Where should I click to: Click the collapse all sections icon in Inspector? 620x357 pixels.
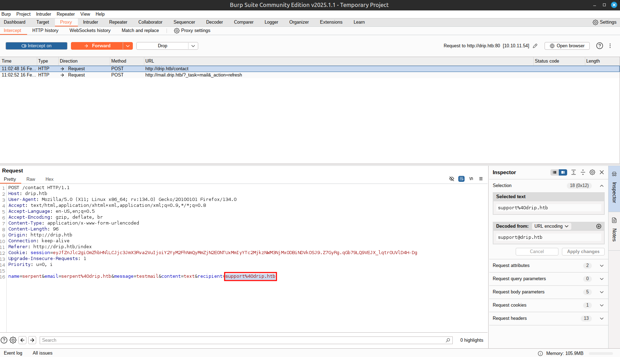(583, 172)
